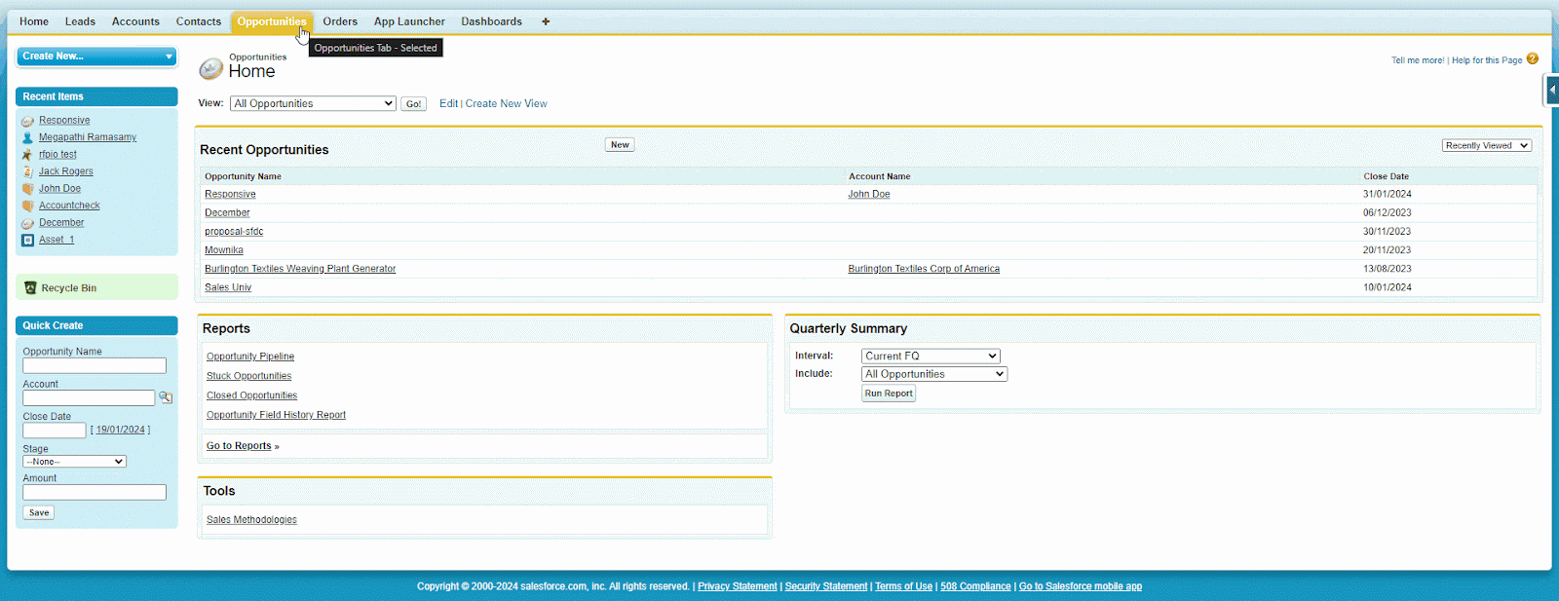
Task: Open the Mownika opportunity
Action: tap(224, 250)
